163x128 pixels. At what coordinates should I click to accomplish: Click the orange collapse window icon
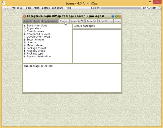click(x=119, y=16)
